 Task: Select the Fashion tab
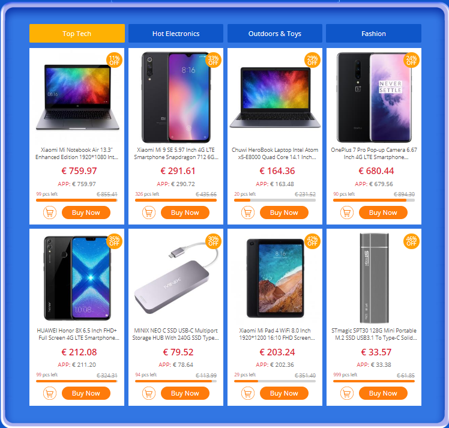pyautogui.click(x=373, y=34)
